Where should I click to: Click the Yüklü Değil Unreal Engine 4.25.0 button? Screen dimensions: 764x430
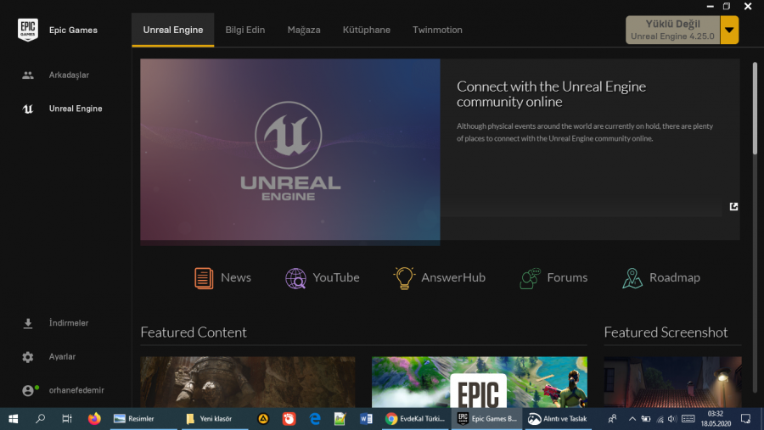[673, 30]
